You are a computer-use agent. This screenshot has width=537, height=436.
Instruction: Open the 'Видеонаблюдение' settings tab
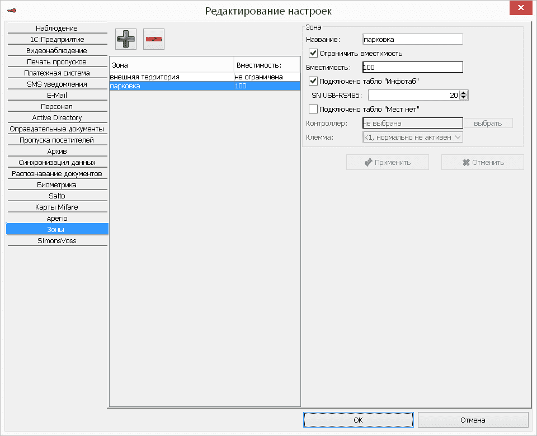(56, 50)
